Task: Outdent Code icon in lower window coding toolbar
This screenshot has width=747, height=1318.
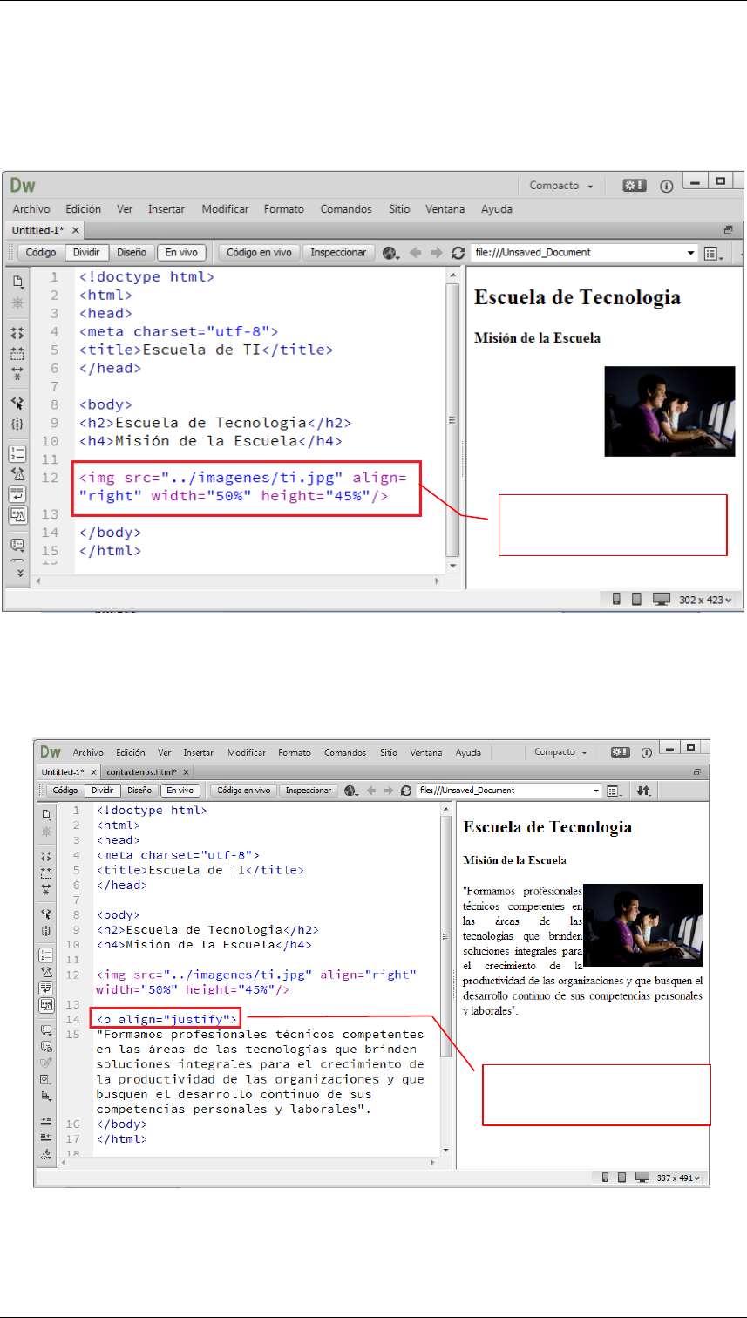Action: 46,1137
